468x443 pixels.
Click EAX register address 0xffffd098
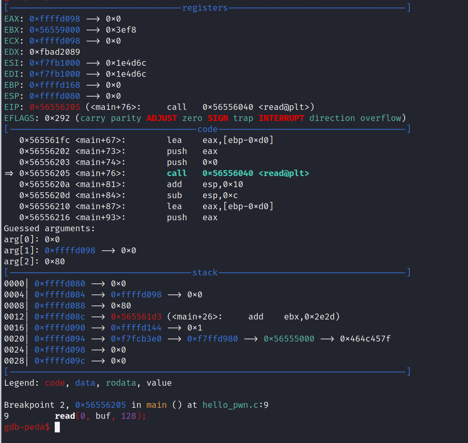point(54,19)
